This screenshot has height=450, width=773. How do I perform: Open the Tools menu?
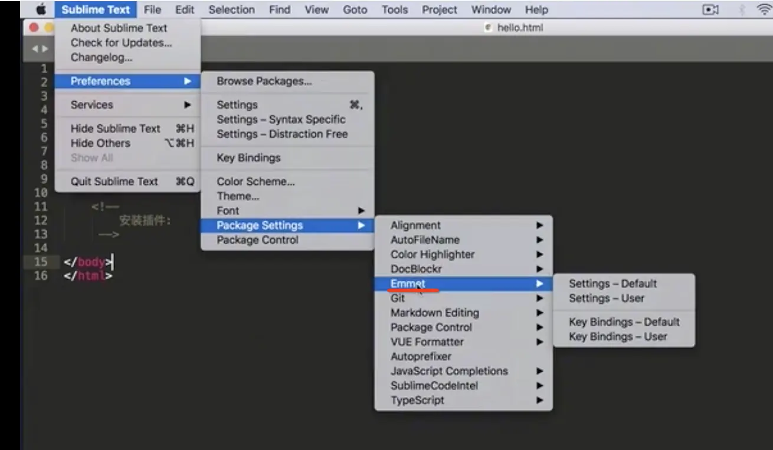tap(395, 9)
